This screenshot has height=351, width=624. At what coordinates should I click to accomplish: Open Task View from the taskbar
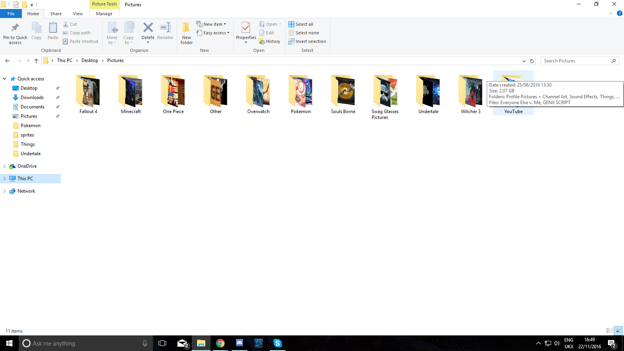pos(162,343)
